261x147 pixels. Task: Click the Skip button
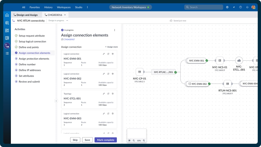point(75,140)
